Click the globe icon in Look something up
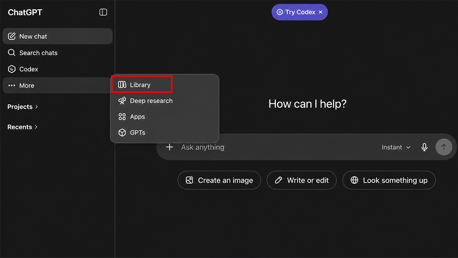This screenshot has width=458, height=258. pos(355,180)
